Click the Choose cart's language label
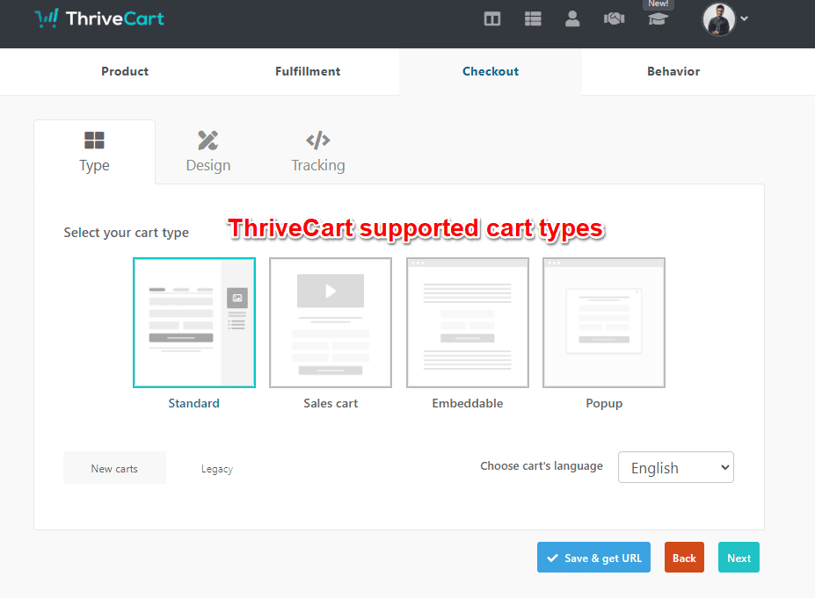 click(x=541, y=465)
